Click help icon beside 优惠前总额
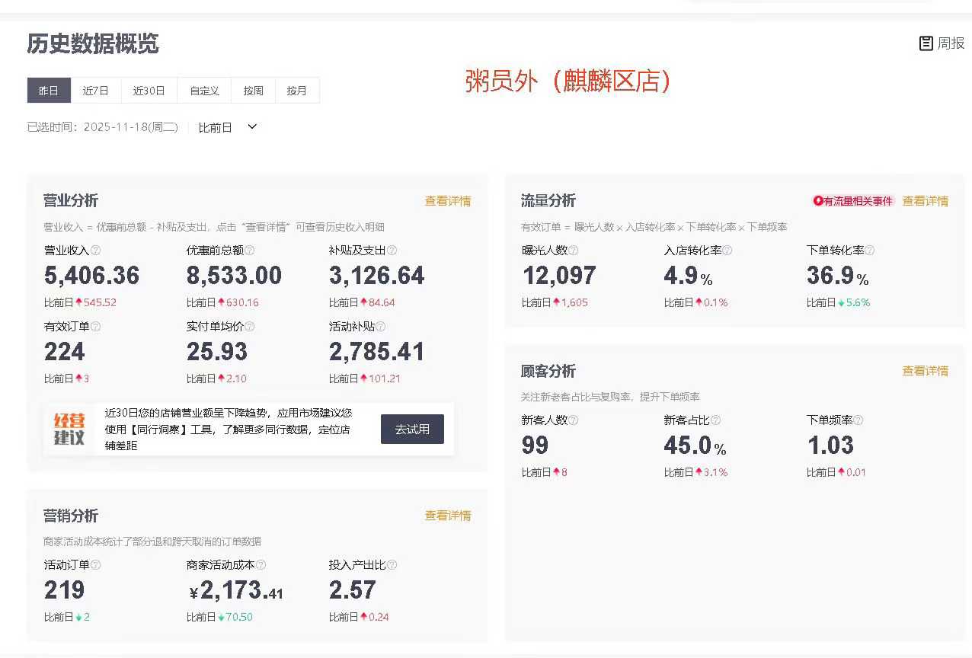This screenshot has width=972, height=658. click(x=250, y=251)
